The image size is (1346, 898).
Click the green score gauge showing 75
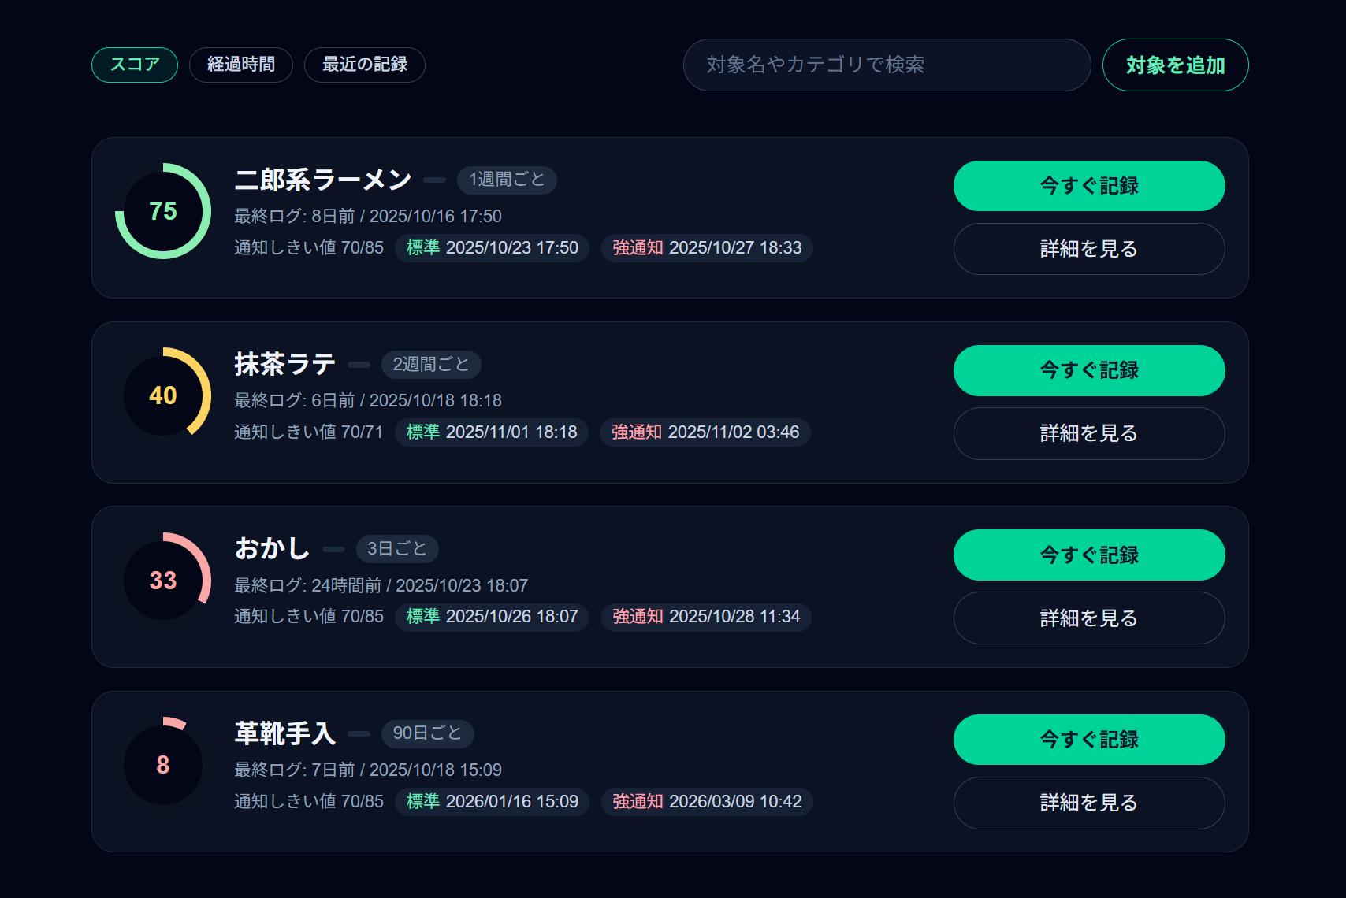pyautogui.click(x=162, y=210)
